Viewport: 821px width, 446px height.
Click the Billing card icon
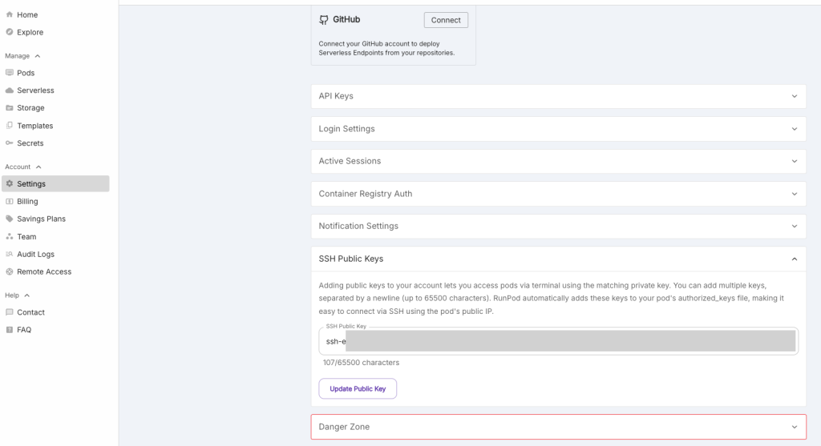[x=10, y=202]
